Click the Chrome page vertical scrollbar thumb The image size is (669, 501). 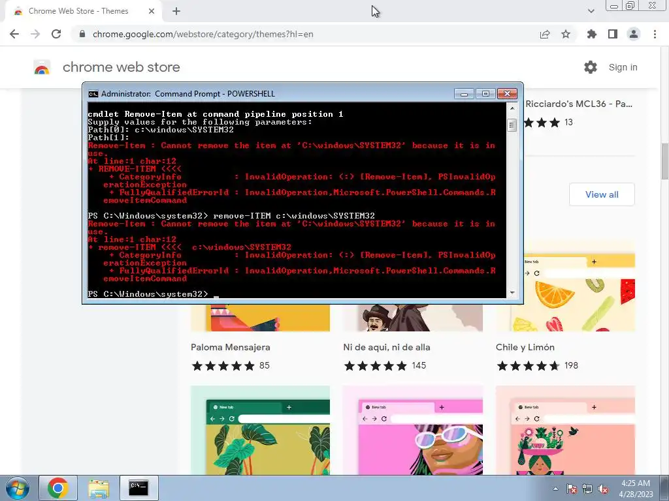[x=665, y=162]
